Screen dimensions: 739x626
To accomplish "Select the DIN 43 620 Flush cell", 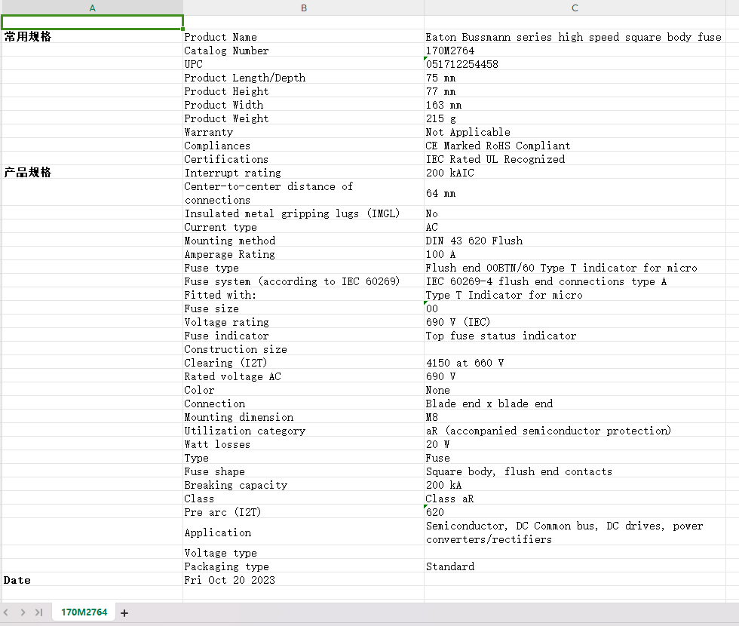I will click(x=575, y=241).
